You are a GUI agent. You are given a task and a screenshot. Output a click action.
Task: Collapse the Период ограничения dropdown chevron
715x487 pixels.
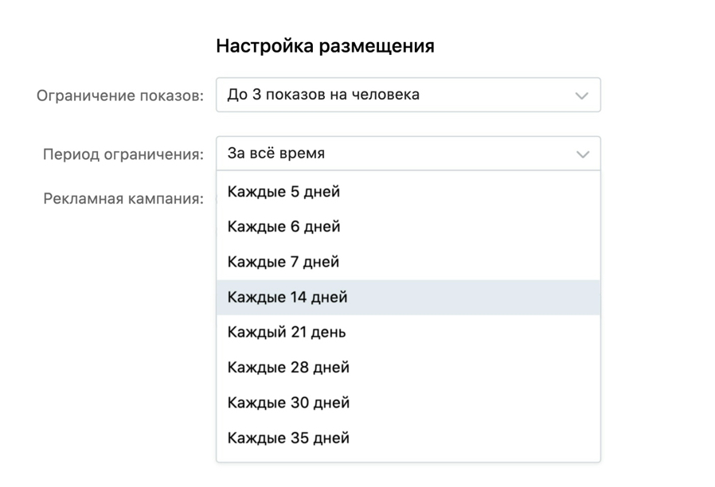click(x=581, y=153)
